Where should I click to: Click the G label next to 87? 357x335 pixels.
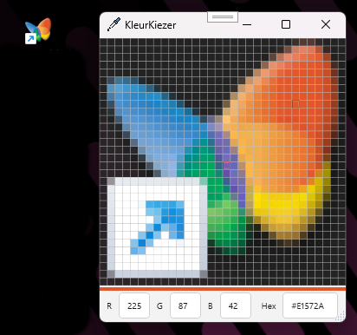(159, 306)
